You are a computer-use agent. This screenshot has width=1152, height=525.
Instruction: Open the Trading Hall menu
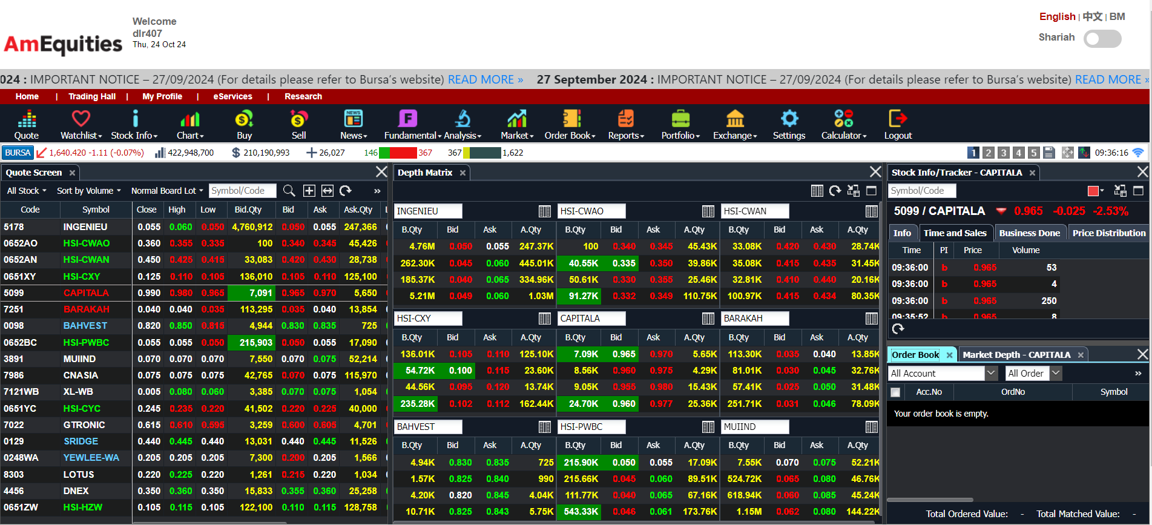coord(92,96)
